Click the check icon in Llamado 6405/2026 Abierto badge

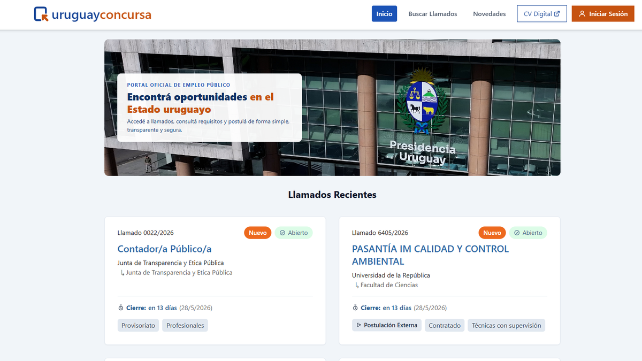click(517, 233)
